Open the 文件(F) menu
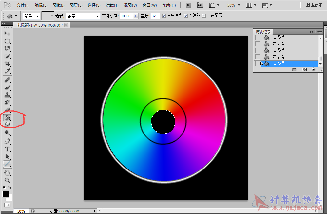This screenshot has height=214, width=327. (x=23, y=5)
